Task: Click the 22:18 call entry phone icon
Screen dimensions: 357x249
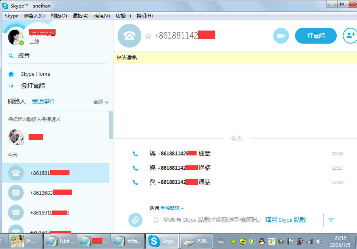Action: 135,182
